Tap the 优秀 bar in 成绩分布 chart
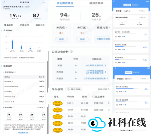The width and height of the screenshot is (151, 134). [x=12, y=45]
